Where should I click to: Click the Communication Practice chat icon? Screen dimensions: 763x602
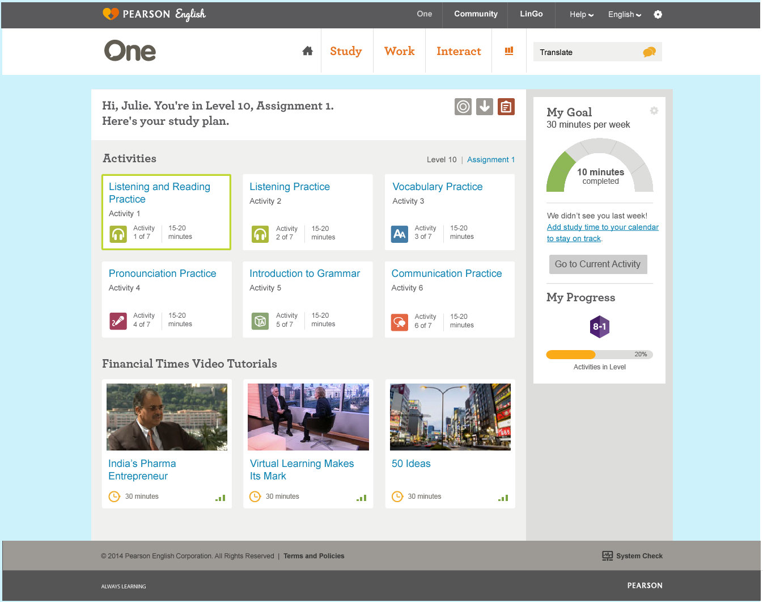tap(400, 322)
